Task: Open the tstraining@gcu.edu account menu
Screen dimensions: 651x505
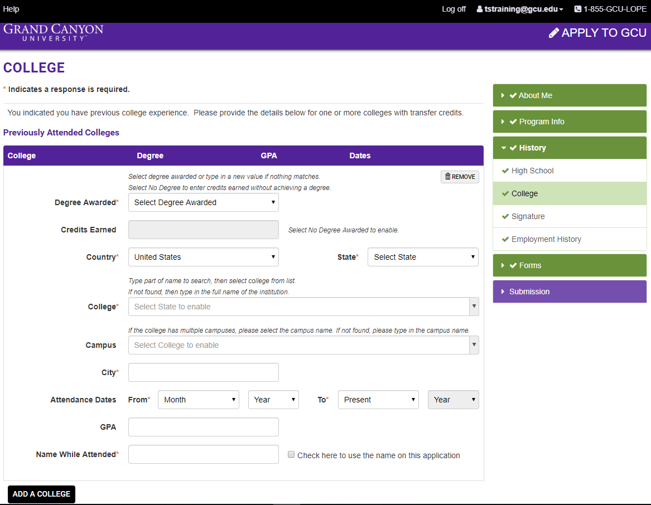Action: coord(520,9)
